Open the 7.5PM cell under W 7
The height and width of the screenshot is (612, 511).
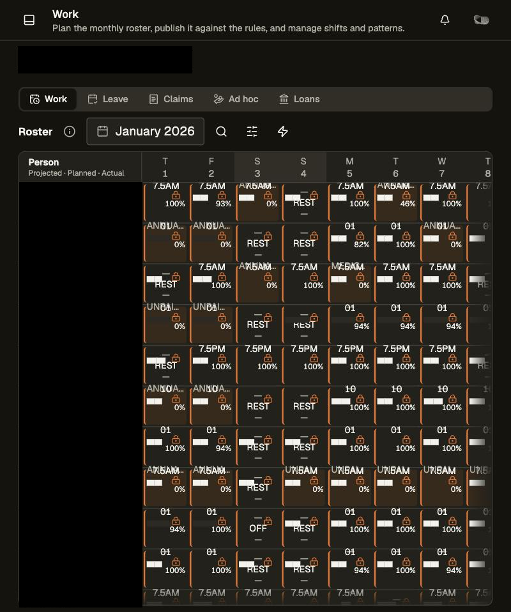tap(442, 365)
